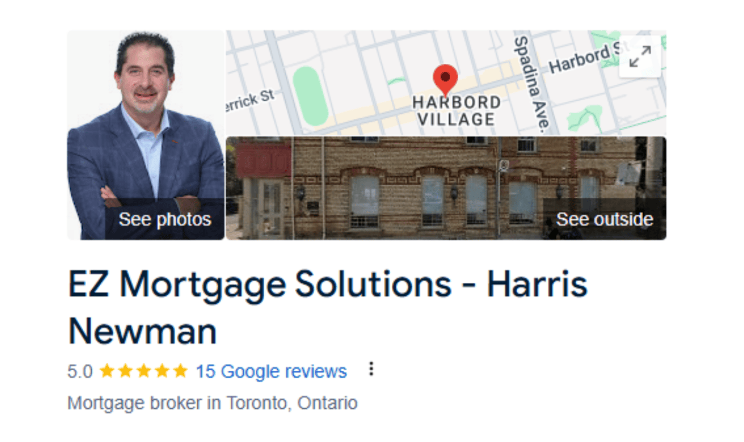Click the See outside street view label
The height and width of the screenshot is (442, 744).
click(x=604, y=219)
